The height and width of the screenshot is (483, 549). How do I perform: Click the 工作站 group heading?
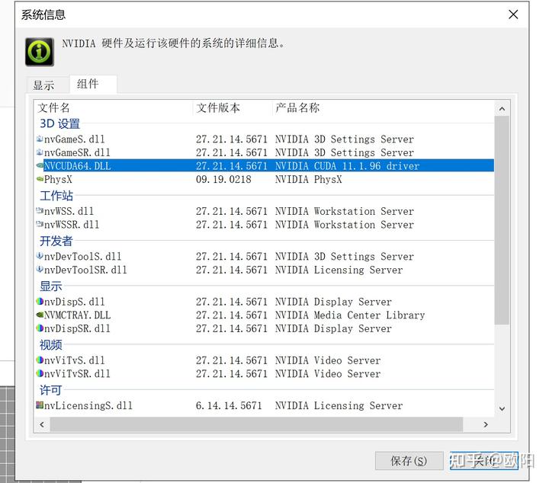click(56, 196)
